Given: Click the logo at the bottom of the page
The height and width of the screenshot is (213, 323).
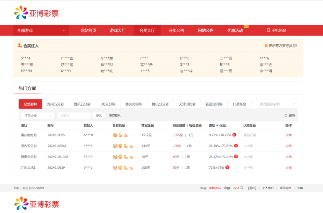Looking at the screenshot, I should 37,203.
